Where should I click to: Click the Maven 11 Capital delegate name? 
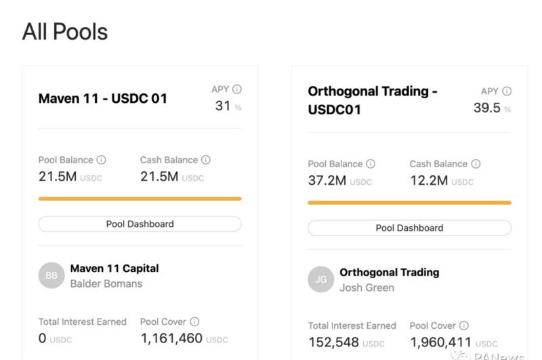coord(114,268)
